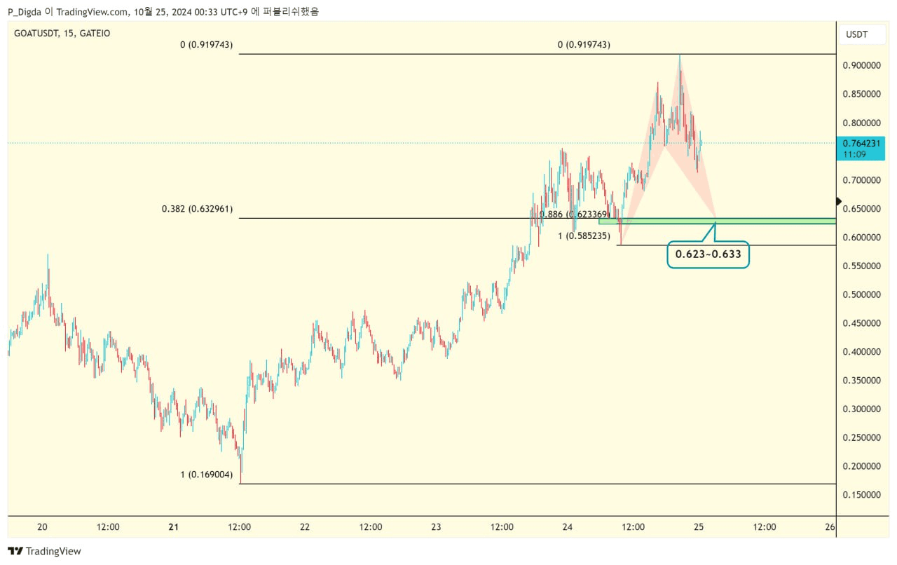The height and width of the screenshot is (565, 897).
Task: Click 0.350000 on the price axis
Action: (x=861, y=381)
